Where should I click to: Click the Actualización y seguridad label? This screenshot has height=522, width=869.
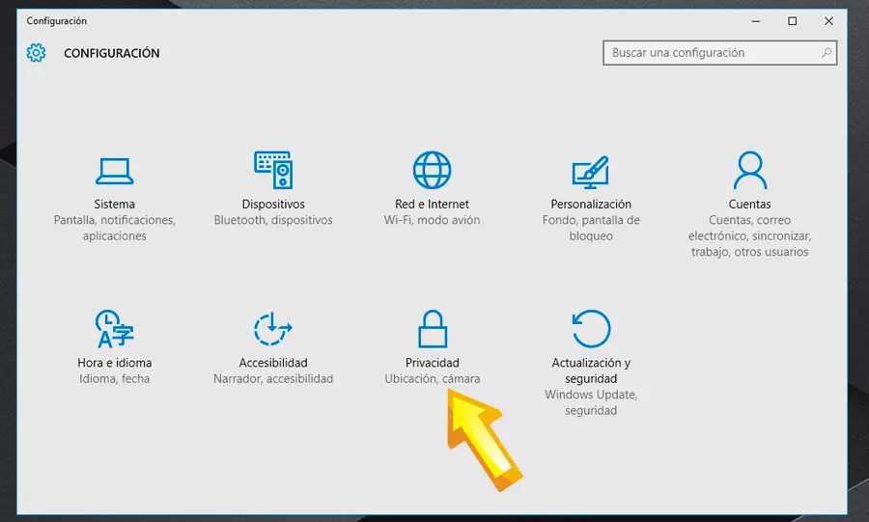[x=591, y=371]
